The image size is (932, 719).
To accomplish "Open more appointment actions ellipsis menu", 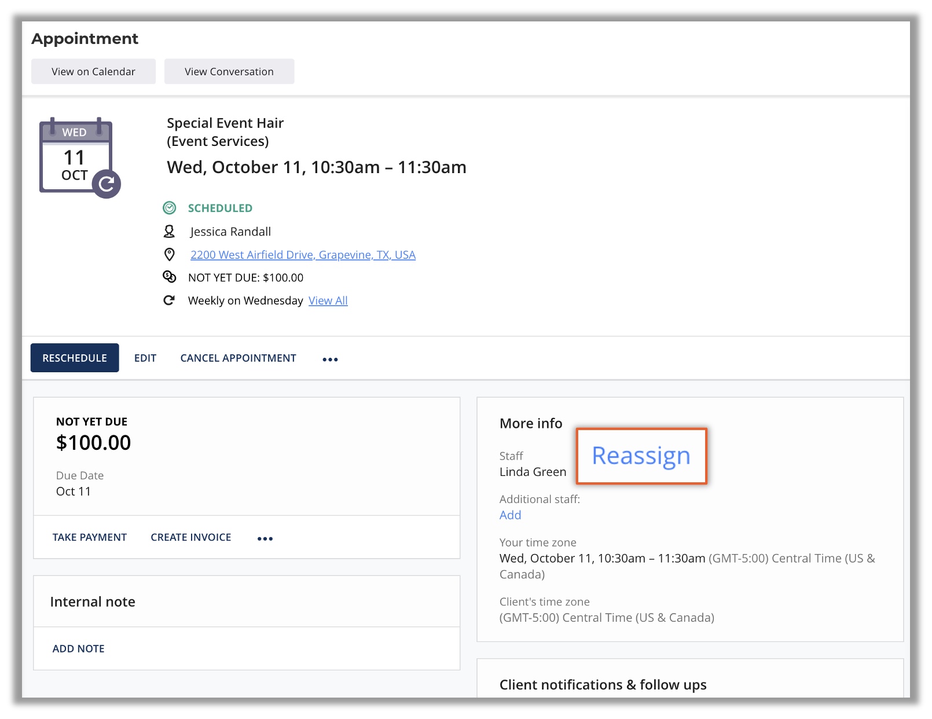I will pos(330,359).
